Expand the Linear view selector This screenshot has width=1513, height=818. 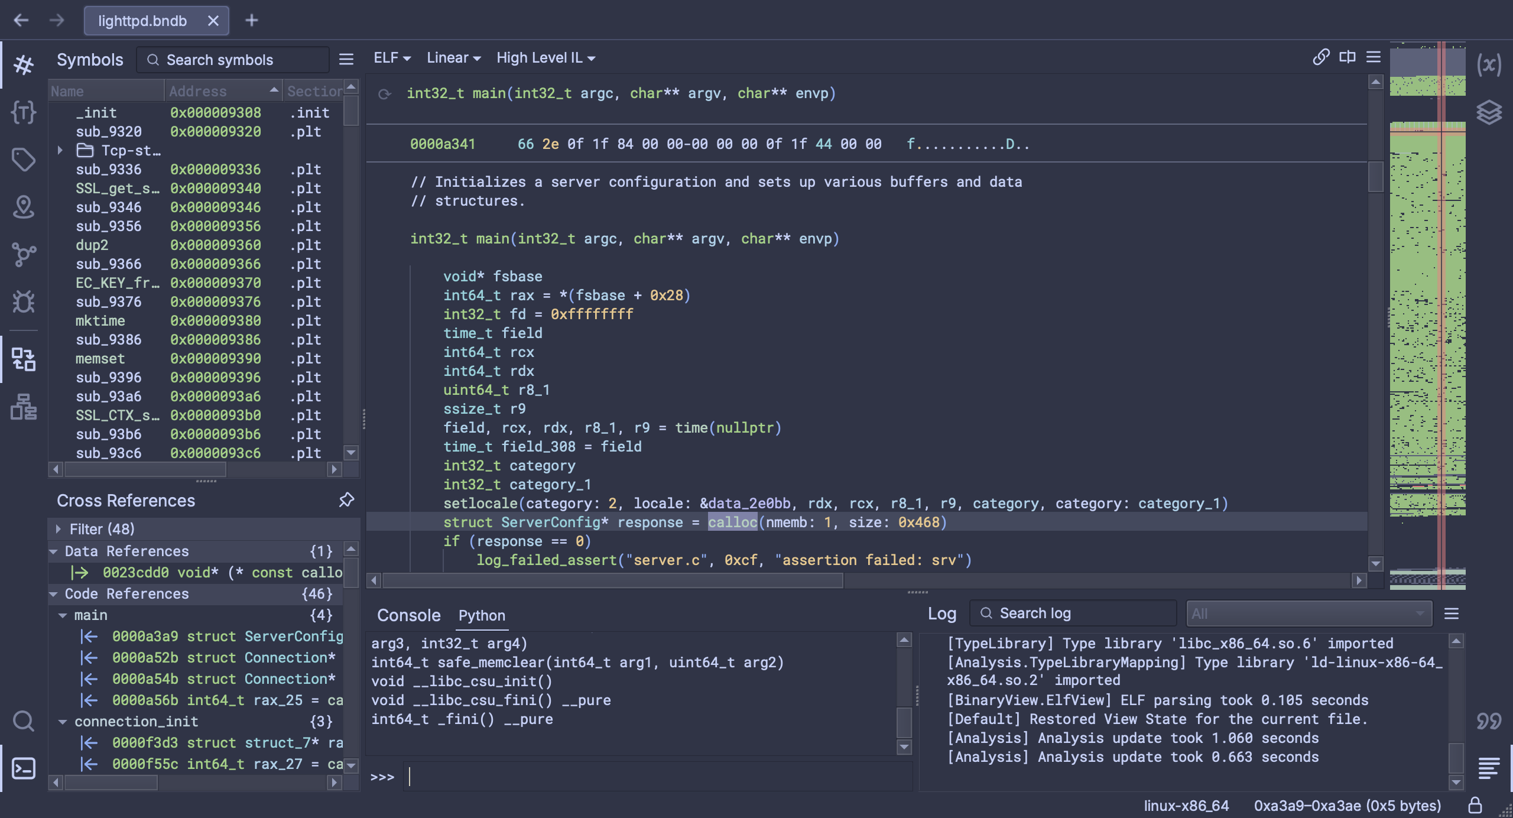coord(452,57)
